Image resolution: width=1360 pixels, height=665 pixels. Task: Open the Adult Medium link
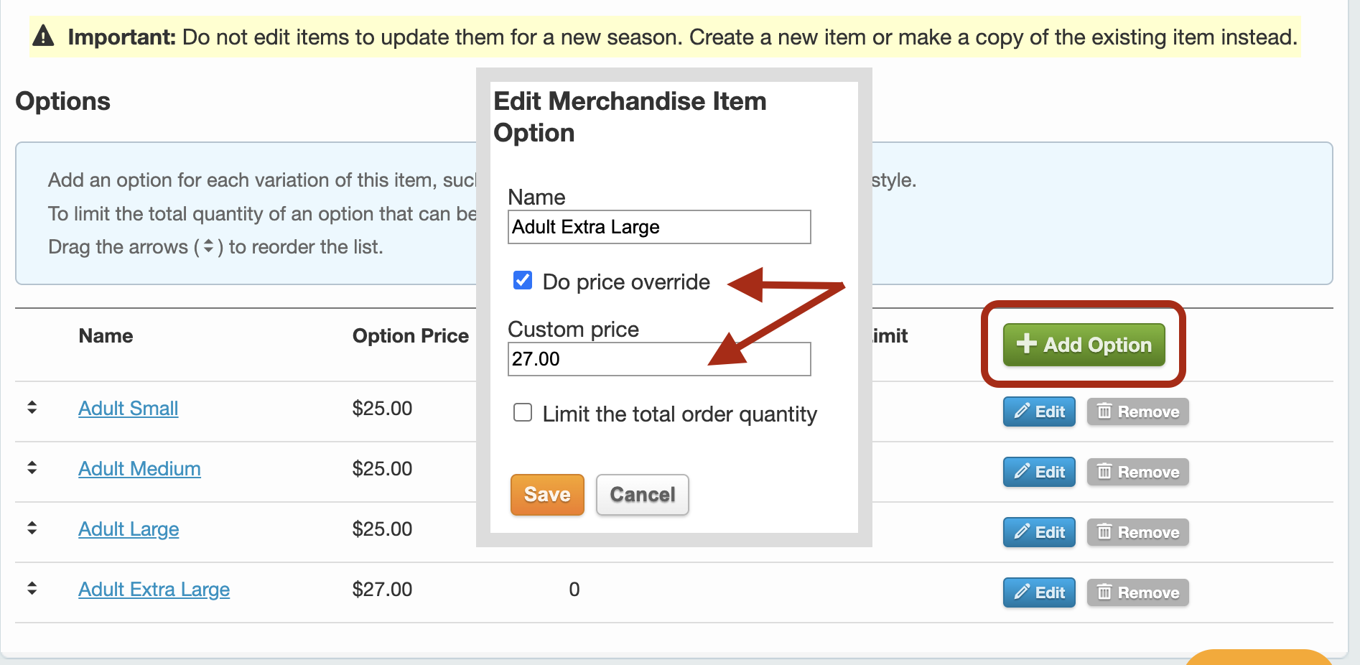pos(139,469)
